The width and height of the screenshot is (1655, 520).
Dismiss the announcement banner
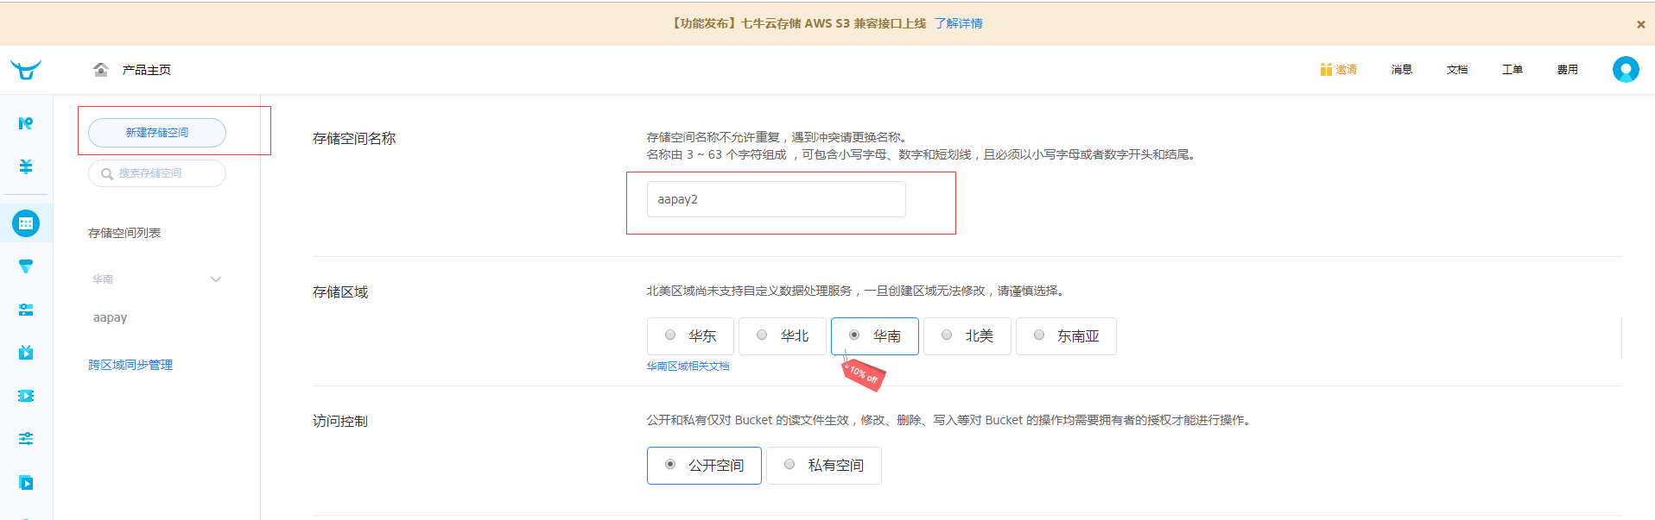pyautogui.click(x=1640, y=24)
